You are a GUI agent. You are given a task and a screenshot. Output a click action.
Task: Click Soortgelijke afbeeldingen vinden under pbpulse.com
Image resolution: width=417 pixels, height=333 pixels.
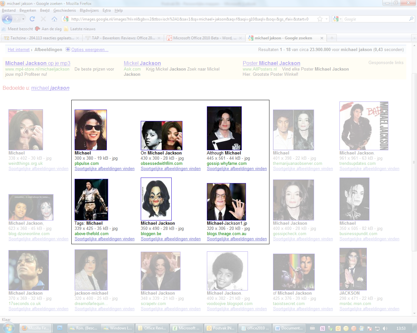click(x=105, y=169)
